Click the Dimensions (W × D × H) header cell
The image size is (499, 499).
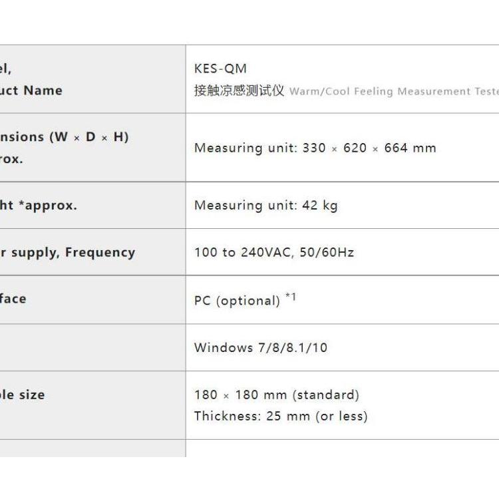pos(93,147)
